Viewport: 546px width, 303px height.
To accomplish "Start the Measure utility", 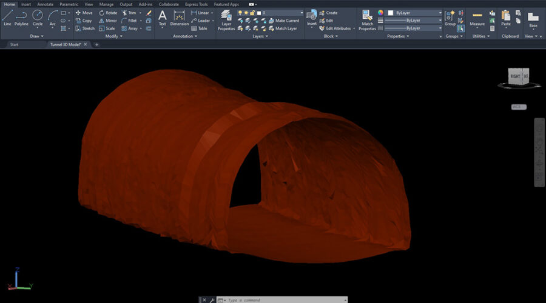I will click(477, 18).
